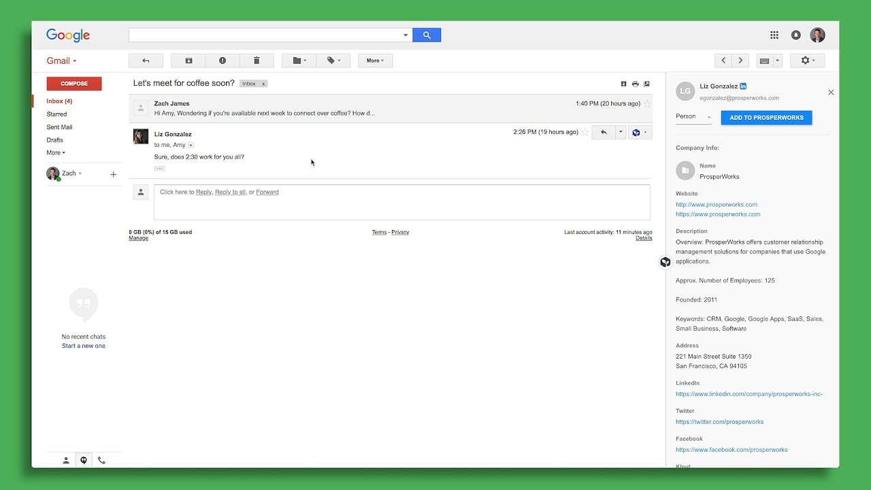Switch to Contacts tab in chat
The height and width of the screenshot is (490, 871).
66,460
